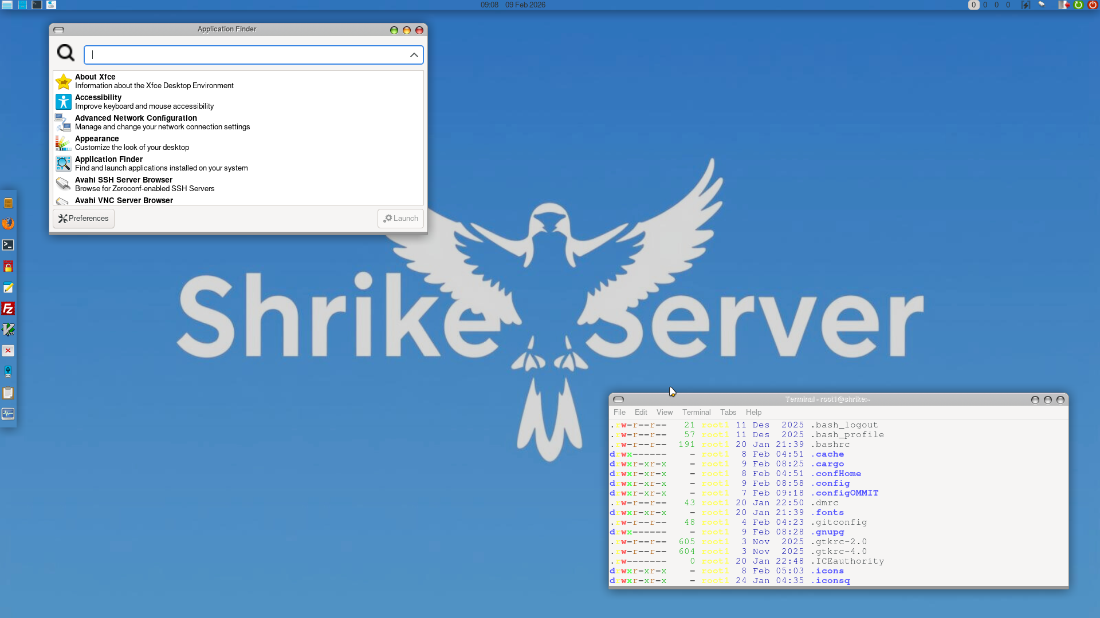Open FileZilla from the side dock
The height and width of the screenshot is (618, 1100).
click(x=8, y=309)
